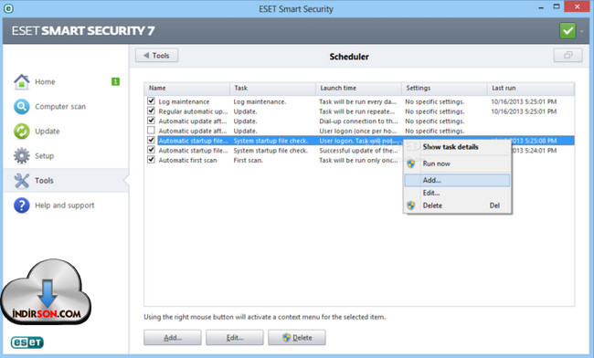Image resolution: width=594 pixels, height=358 pixels.
Task: Open scheduler in new window button
Action: (x=567, y=55)
